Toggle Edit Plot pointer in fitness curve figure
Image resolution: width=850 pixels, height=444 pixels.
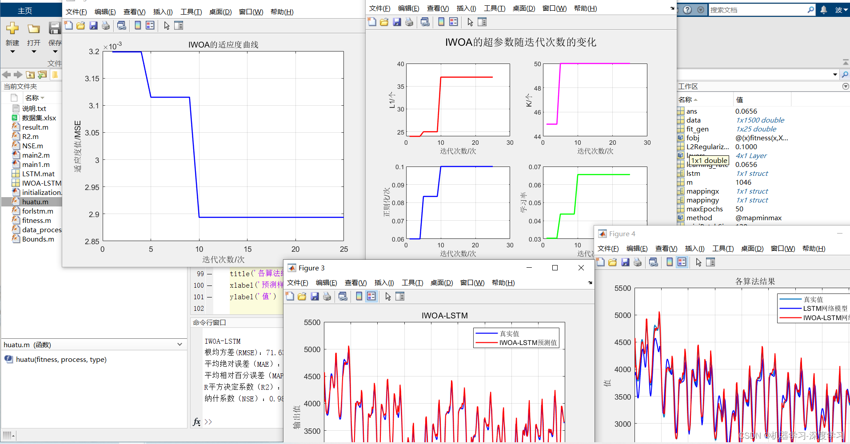click(167, 26)
